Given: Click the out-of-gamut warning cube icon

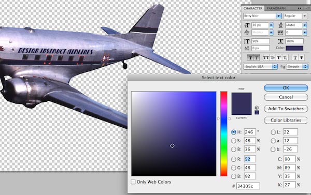Looking at the screenshot, I should pyautogui.click(x=257, y=108).
